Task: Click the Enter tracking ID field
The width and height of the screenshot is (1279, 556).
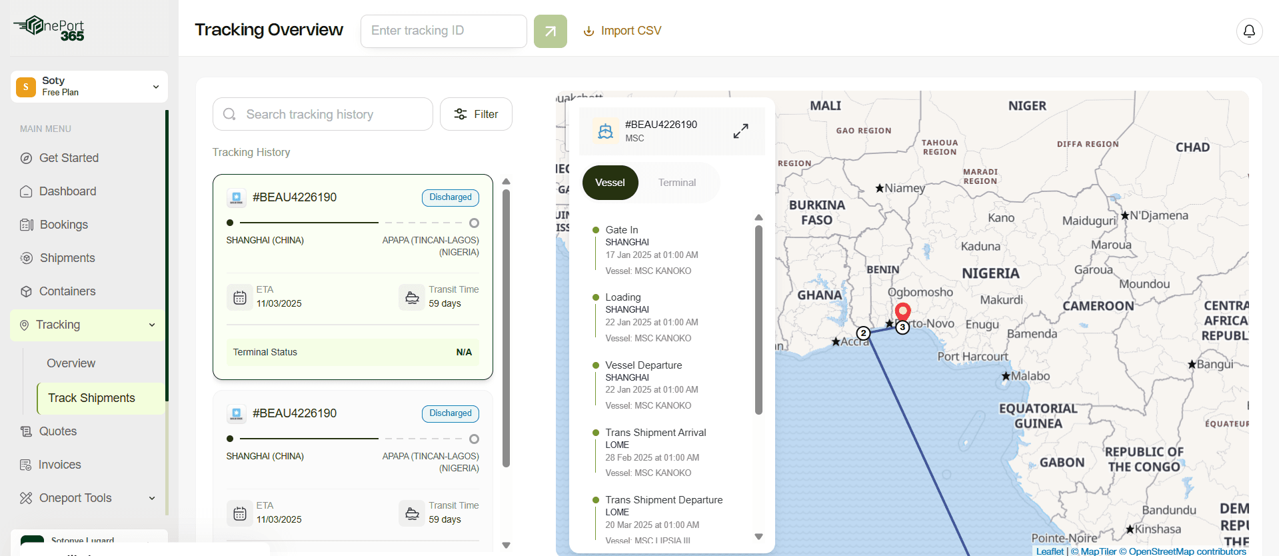Action: [x=444, y=31]
